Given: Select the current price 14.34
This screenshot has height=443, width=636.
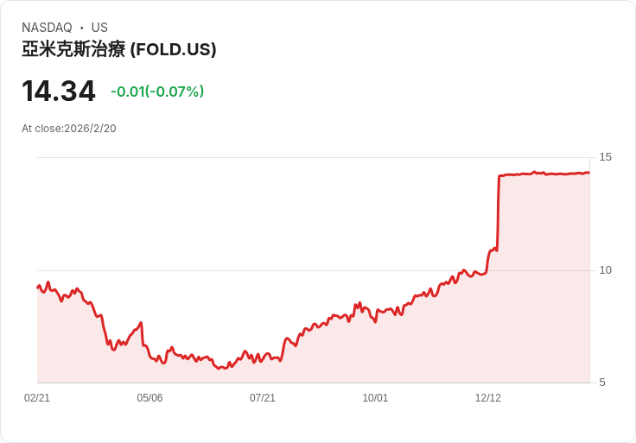Looking at the screenshot, I should [x=58, y=92].
